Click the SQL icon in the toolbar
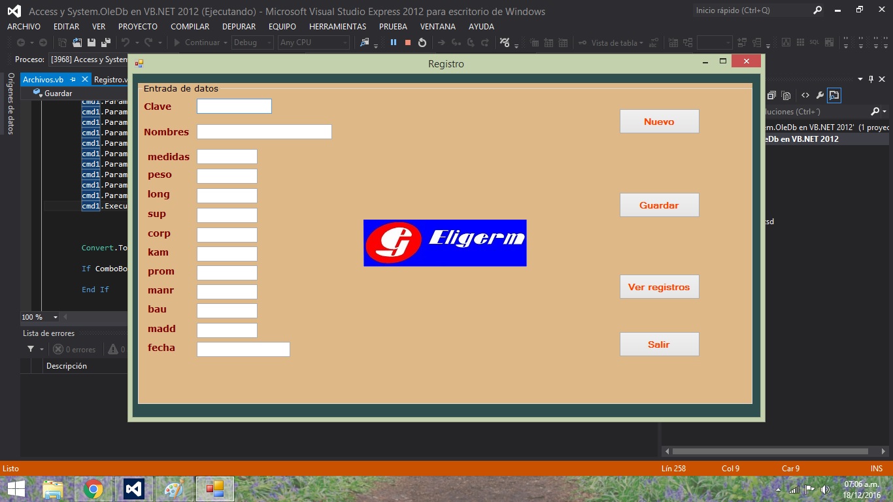This screenshot has height=502, width=893. click(x=814, y=42)
